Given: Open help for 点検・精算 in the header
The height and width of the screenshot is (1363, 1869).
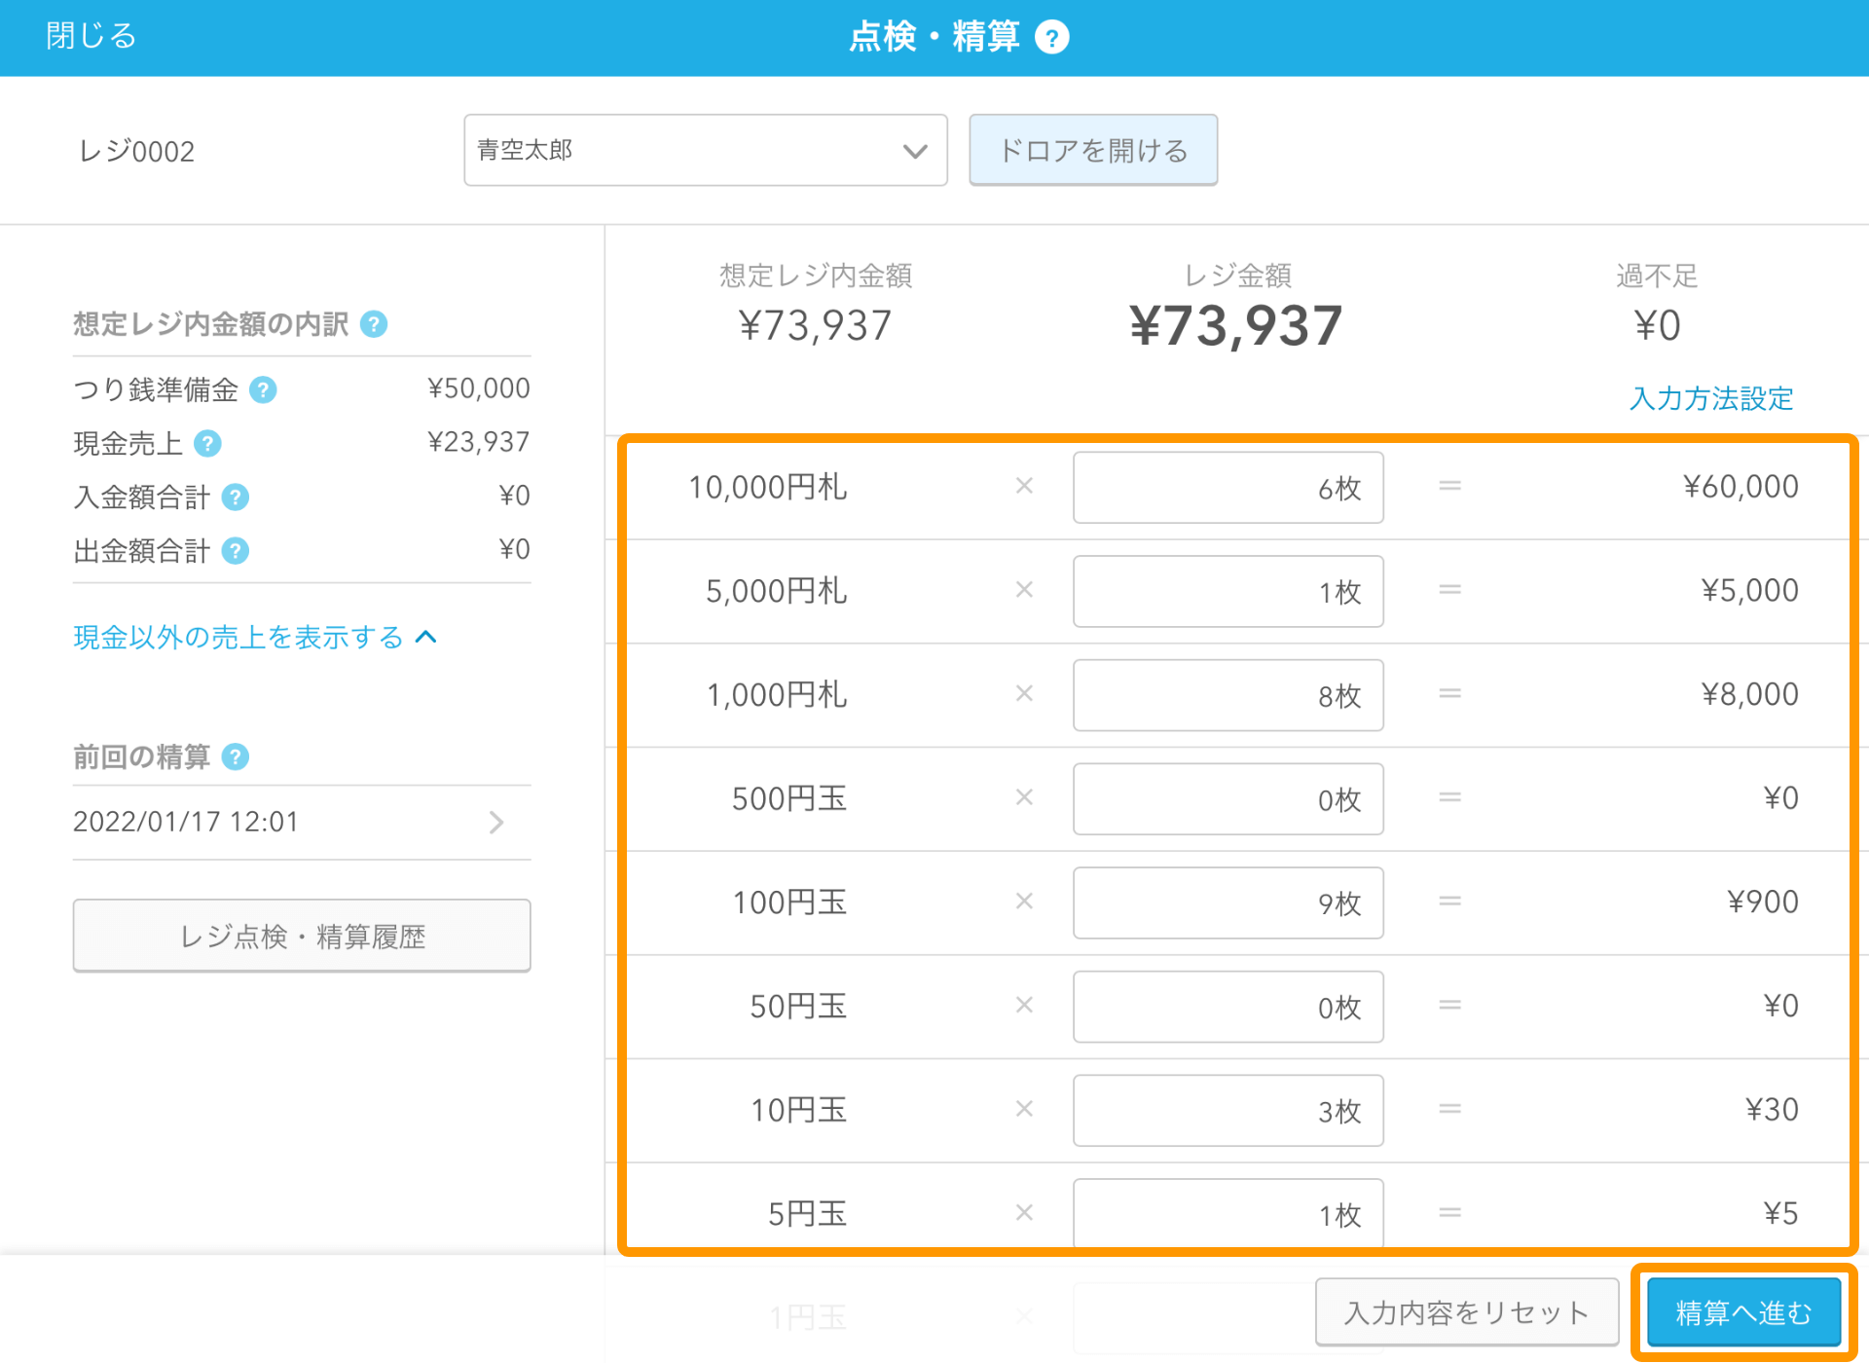Looking at the screenshot, I should [x=1051, y=37].
